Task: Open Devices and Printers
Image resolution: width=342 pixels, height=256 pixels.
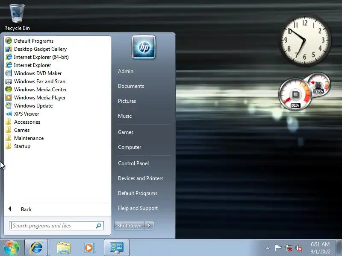Action: [x=141, y=178]
